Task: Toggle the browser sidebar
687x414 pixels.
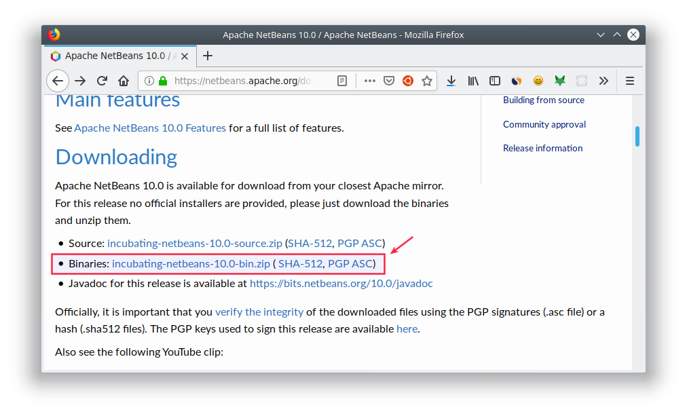Action: click(x=495, y=80)
